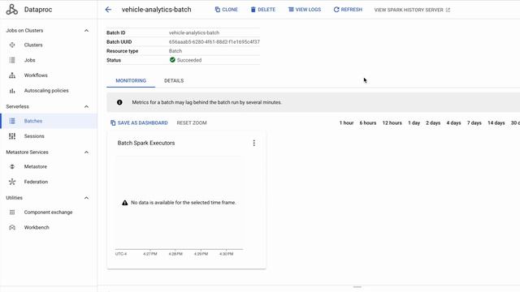The image size is (520, 292).
Task: Click the Workbench icon in sidebar
Action: coord(12,227)
